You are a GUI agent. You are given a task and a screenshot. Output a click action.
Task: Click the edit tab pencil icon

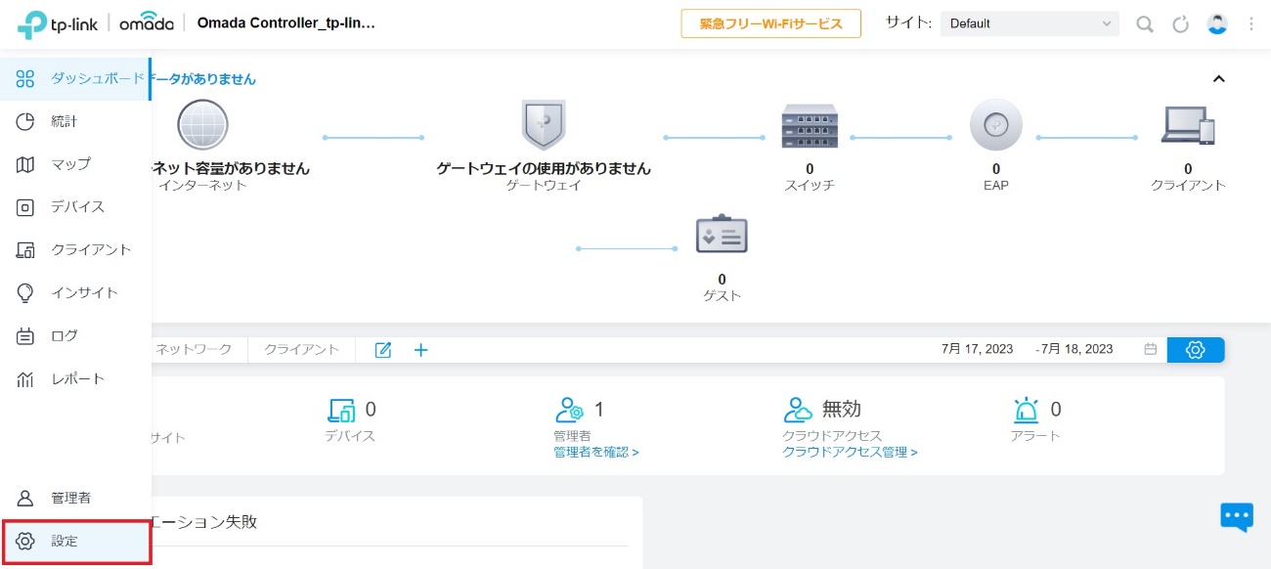coord(383,350)
